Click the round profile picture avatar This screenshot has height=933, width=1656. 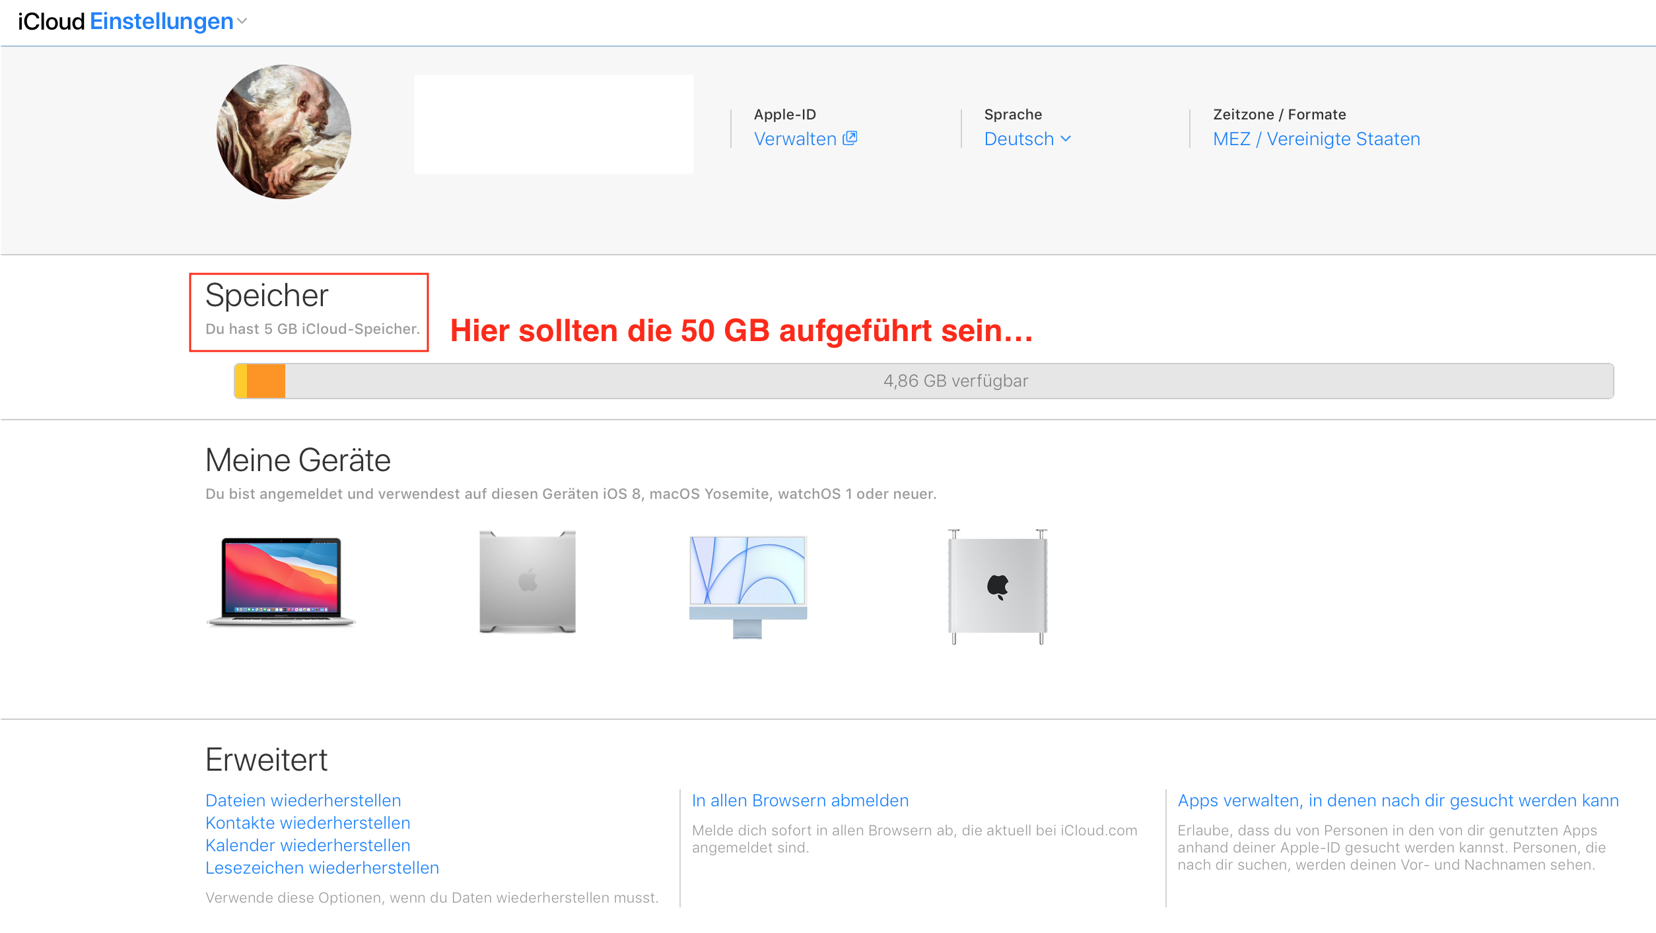click(x=284, y=132)
